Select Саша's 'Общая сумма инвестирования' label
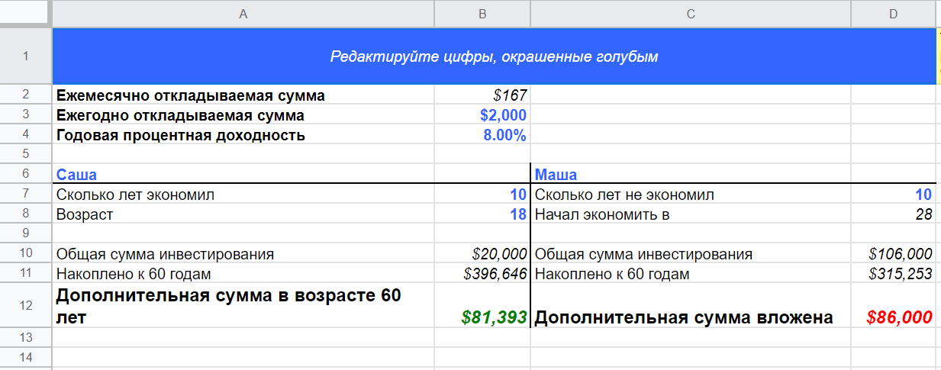This screenshot has height=370, width=941. 243,254
